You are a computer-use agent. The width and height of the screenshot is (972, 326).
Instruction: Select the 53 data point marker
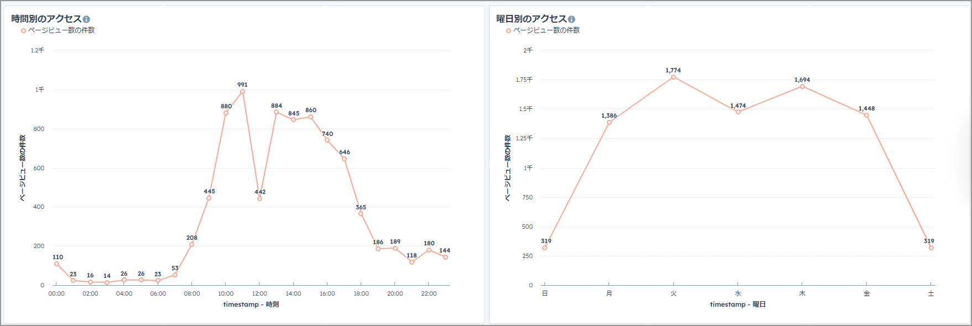click(x=175, y=275)
